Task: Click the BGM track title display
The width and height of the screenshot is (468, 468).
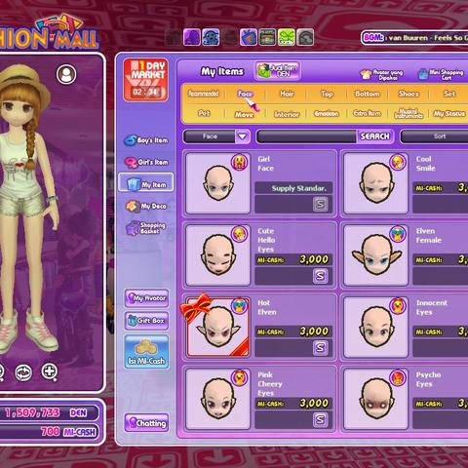Action: (x=426, y=38)
